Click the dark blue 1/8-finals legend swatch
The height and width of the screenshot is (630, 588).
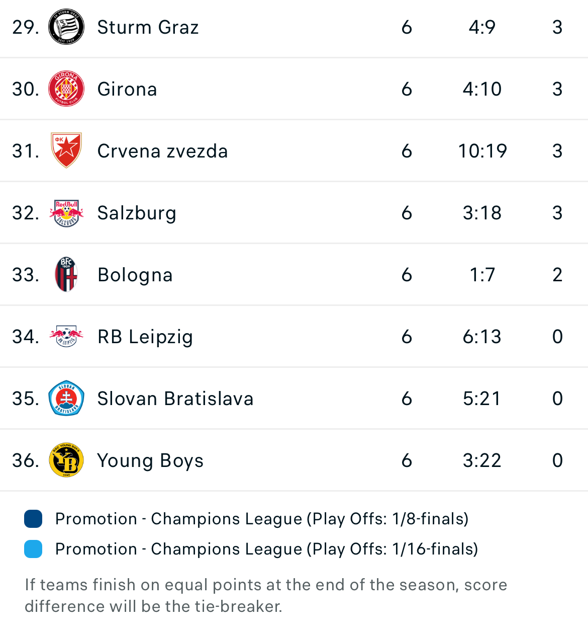tap(33, 519)
